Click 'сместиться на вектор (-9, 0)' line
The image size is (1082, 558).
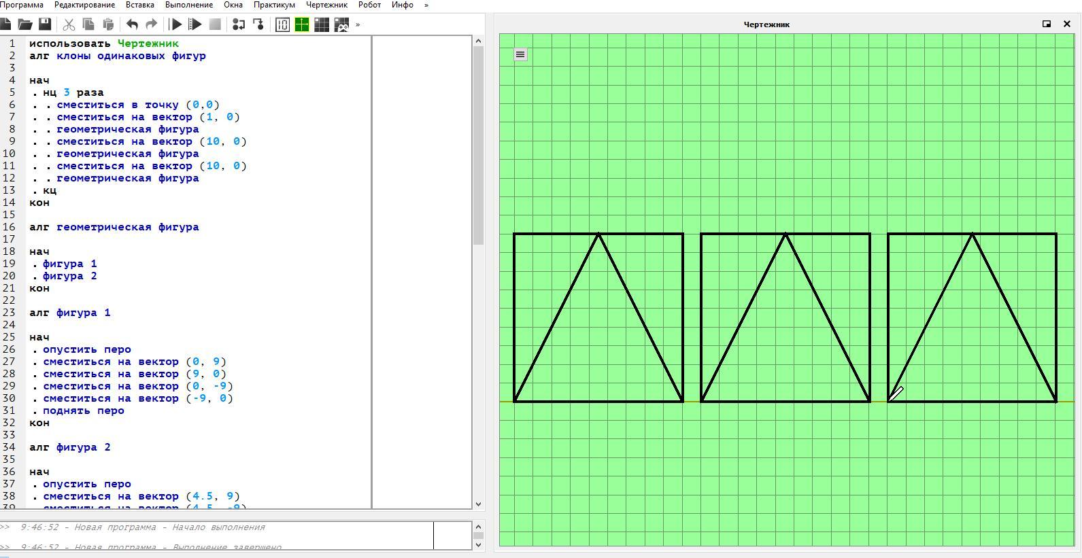point(138,398)
